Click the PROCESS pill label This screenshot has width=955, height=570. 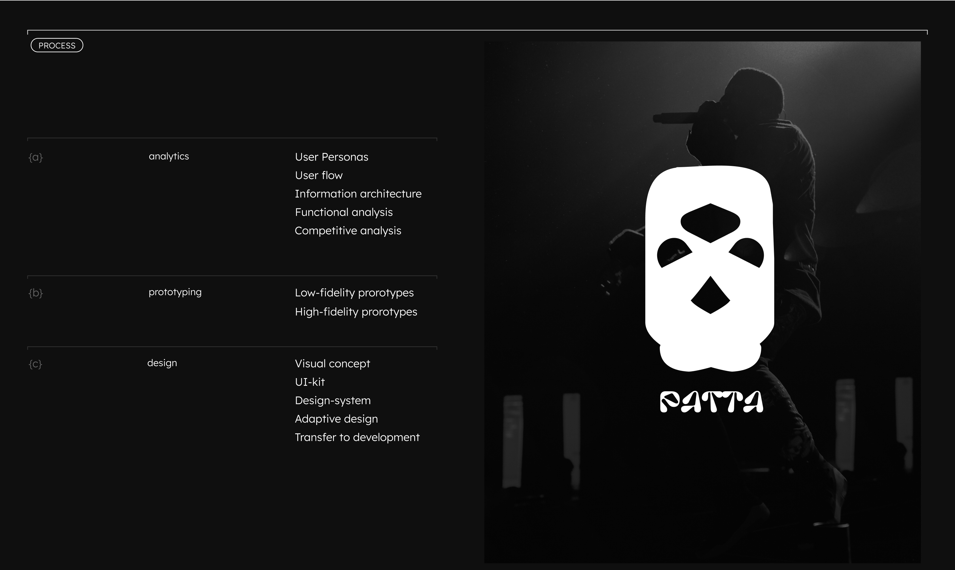tap(57, 45)
